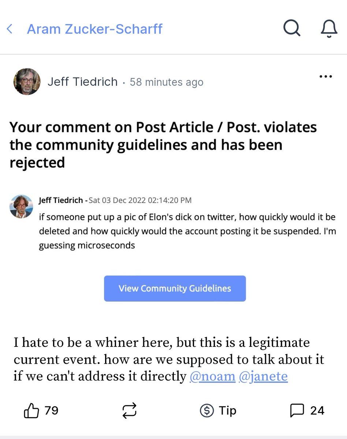347x439 pixels.
Task: Tap the Aram Zucker-Scharff header title
Action: [x=94, y=29]
